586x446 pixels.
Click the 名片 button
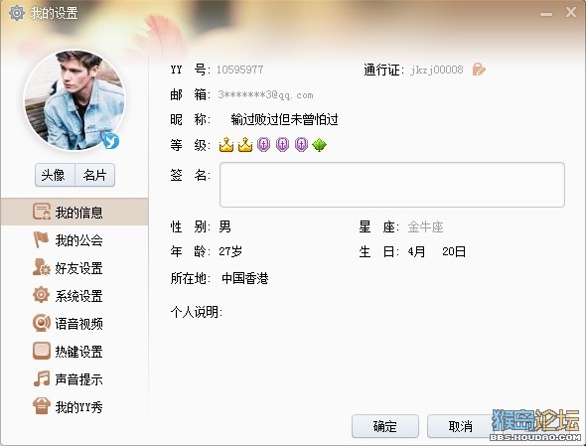[95, 175]
